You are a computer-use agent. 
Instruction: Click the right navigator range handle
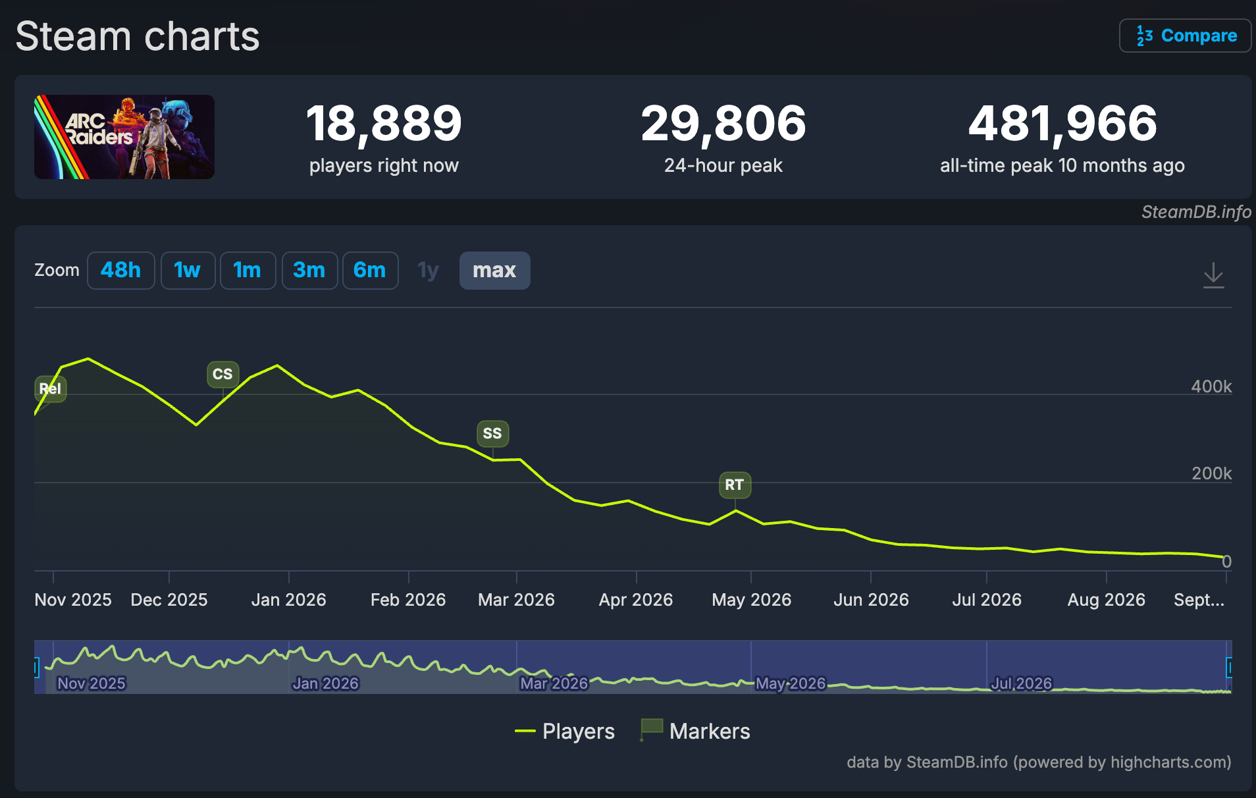1229,668
